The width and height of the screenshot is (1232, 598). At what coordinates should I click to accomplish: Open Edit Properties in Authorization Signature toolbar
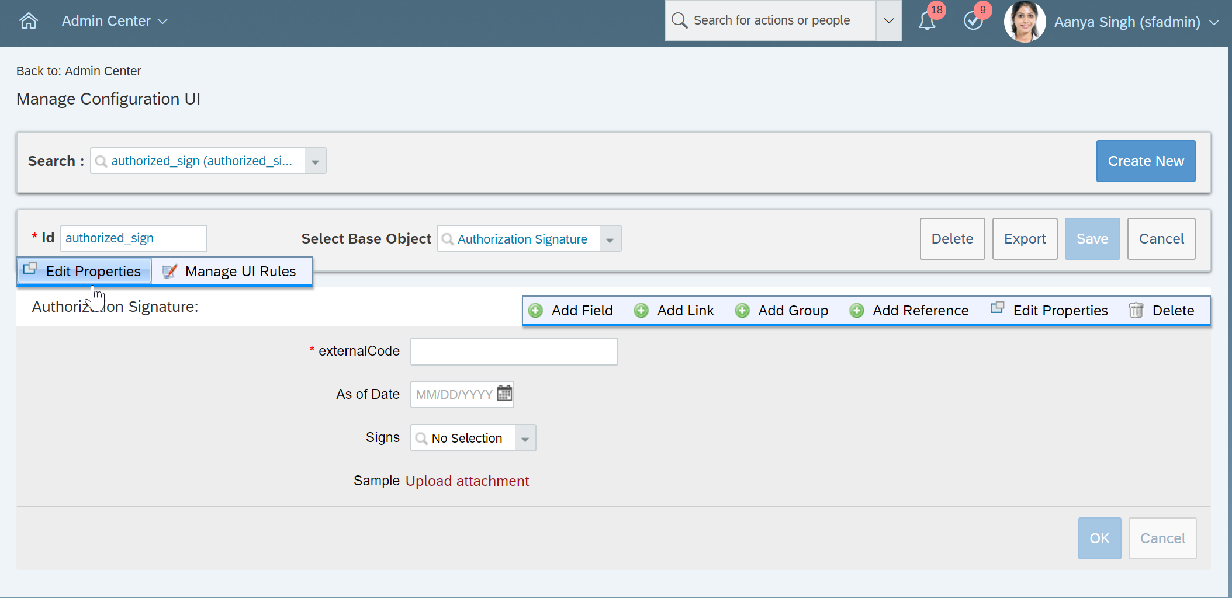[1049, 310]
